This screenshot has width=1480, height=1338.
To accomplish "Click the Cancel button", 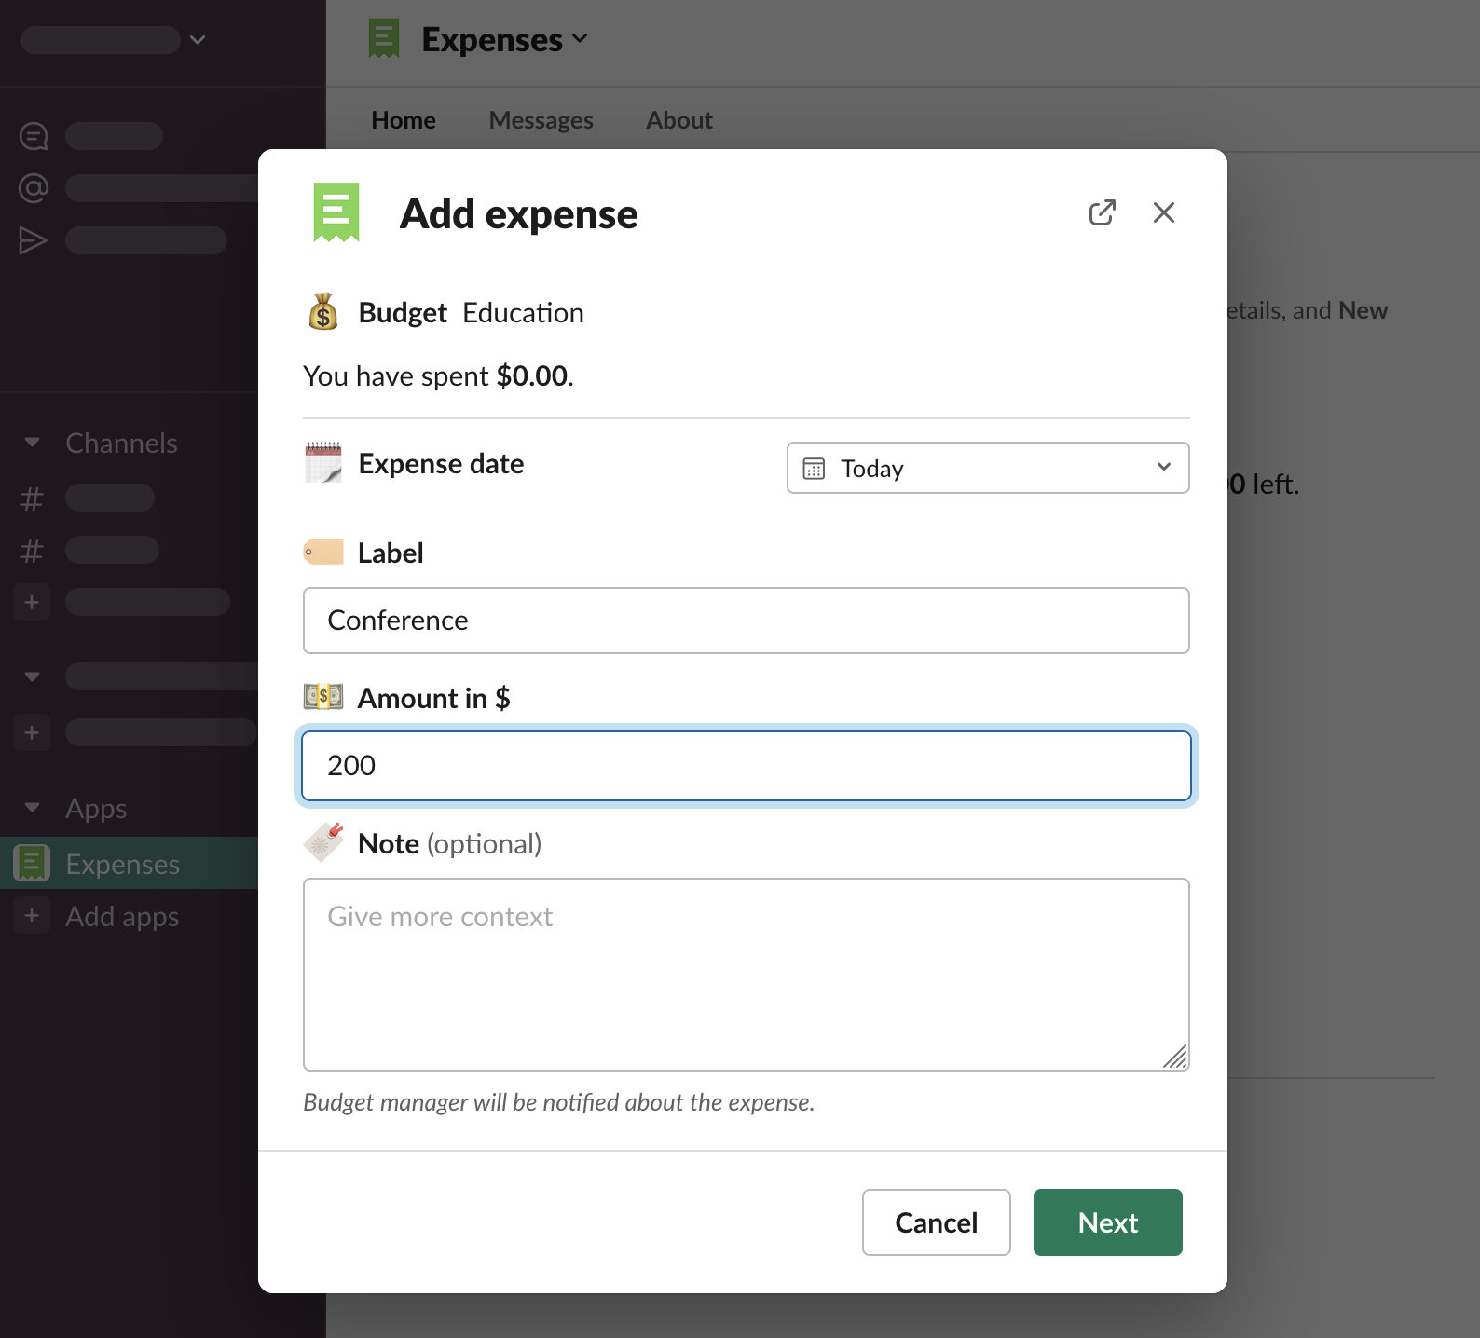I will coord(936,1222).
